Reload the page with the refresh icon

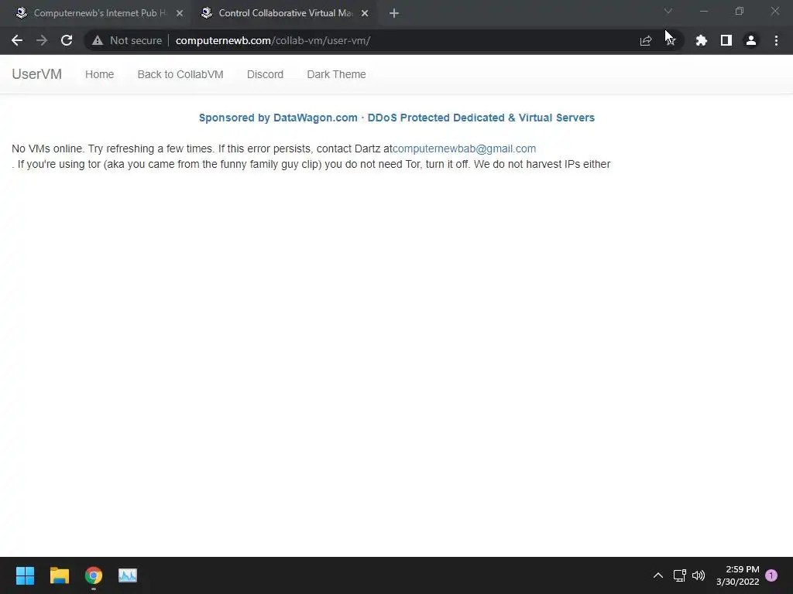67,40
